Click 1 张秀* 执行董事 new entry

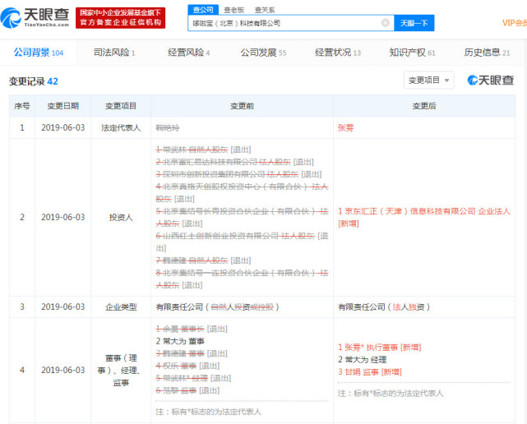(380, 348)
